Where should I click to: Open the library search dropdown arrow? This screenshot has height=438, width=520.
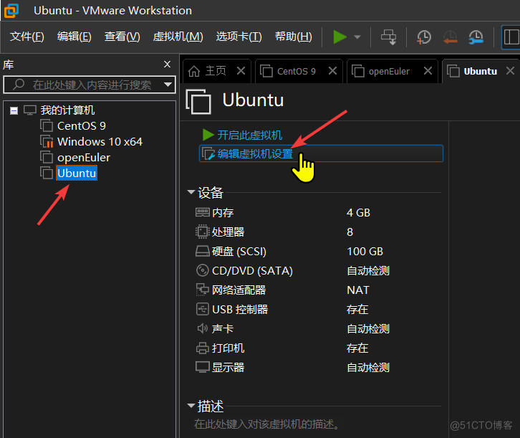[168, 85]
